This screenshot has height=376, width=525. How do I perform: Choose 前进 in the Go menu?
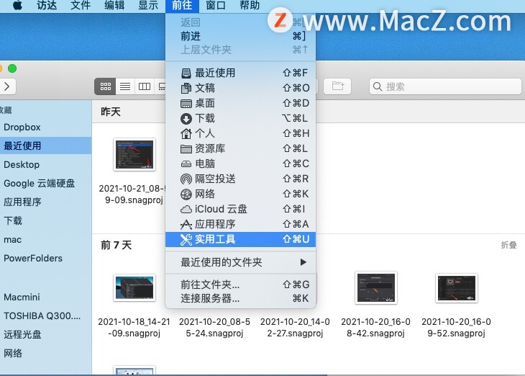tap(240, 36)
